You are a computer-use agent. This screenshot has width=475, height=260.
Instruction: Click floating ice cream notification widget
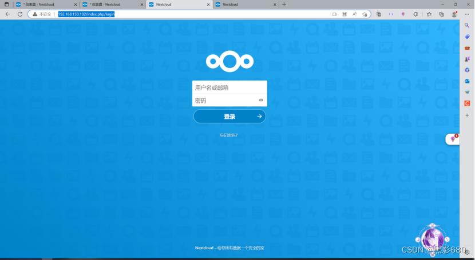click(x=453, y=139)
